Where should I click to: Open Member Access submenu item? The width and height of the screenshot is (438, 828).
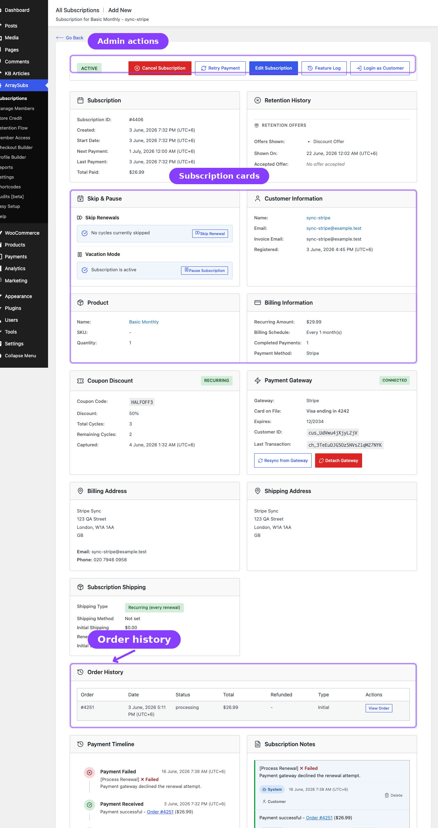point(24,138)
